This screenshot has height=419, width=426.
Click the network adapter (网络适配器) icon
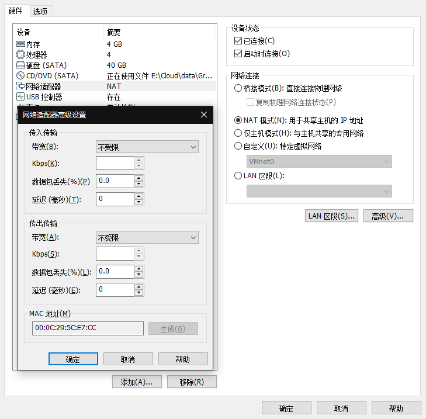(x=20, y=86)
